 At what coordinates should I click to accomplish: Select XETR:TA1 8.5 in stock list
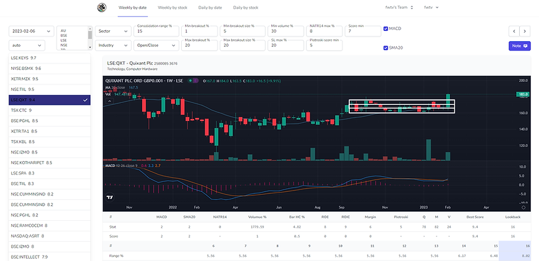pyautogui.click(x=49, y=131)
